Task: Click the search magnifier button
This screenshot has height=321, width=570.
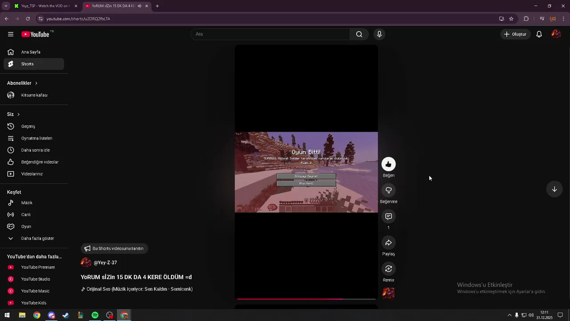Action: click(359, 34)
